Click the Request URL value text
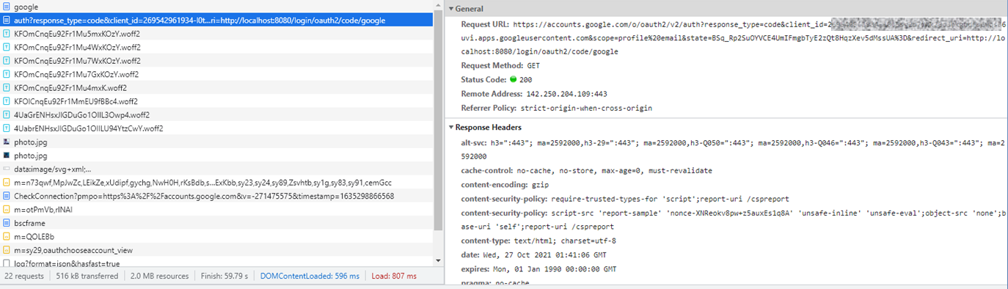 (759, 38)
